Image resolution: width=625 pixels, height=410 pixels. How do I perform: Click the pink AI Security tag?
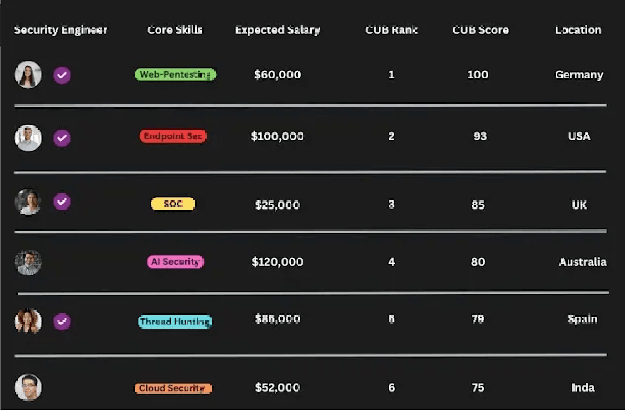[x=175, y=261]
